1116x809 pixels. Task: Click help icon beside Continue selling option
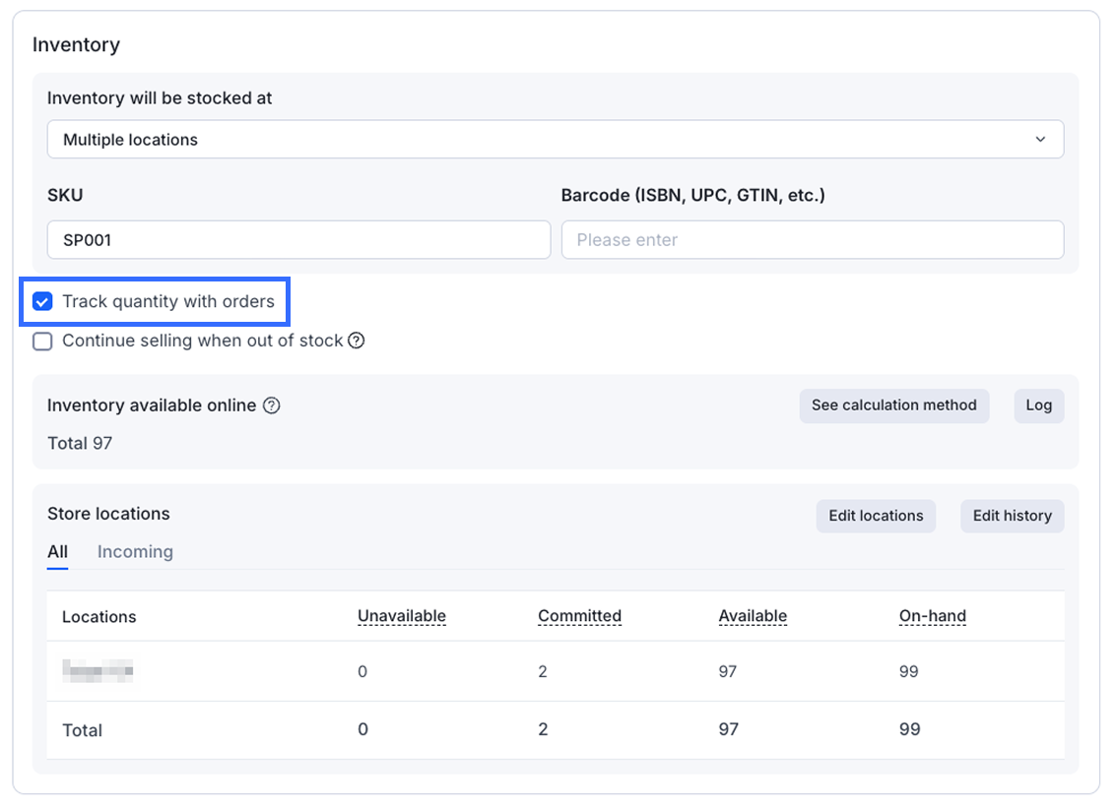357,341
